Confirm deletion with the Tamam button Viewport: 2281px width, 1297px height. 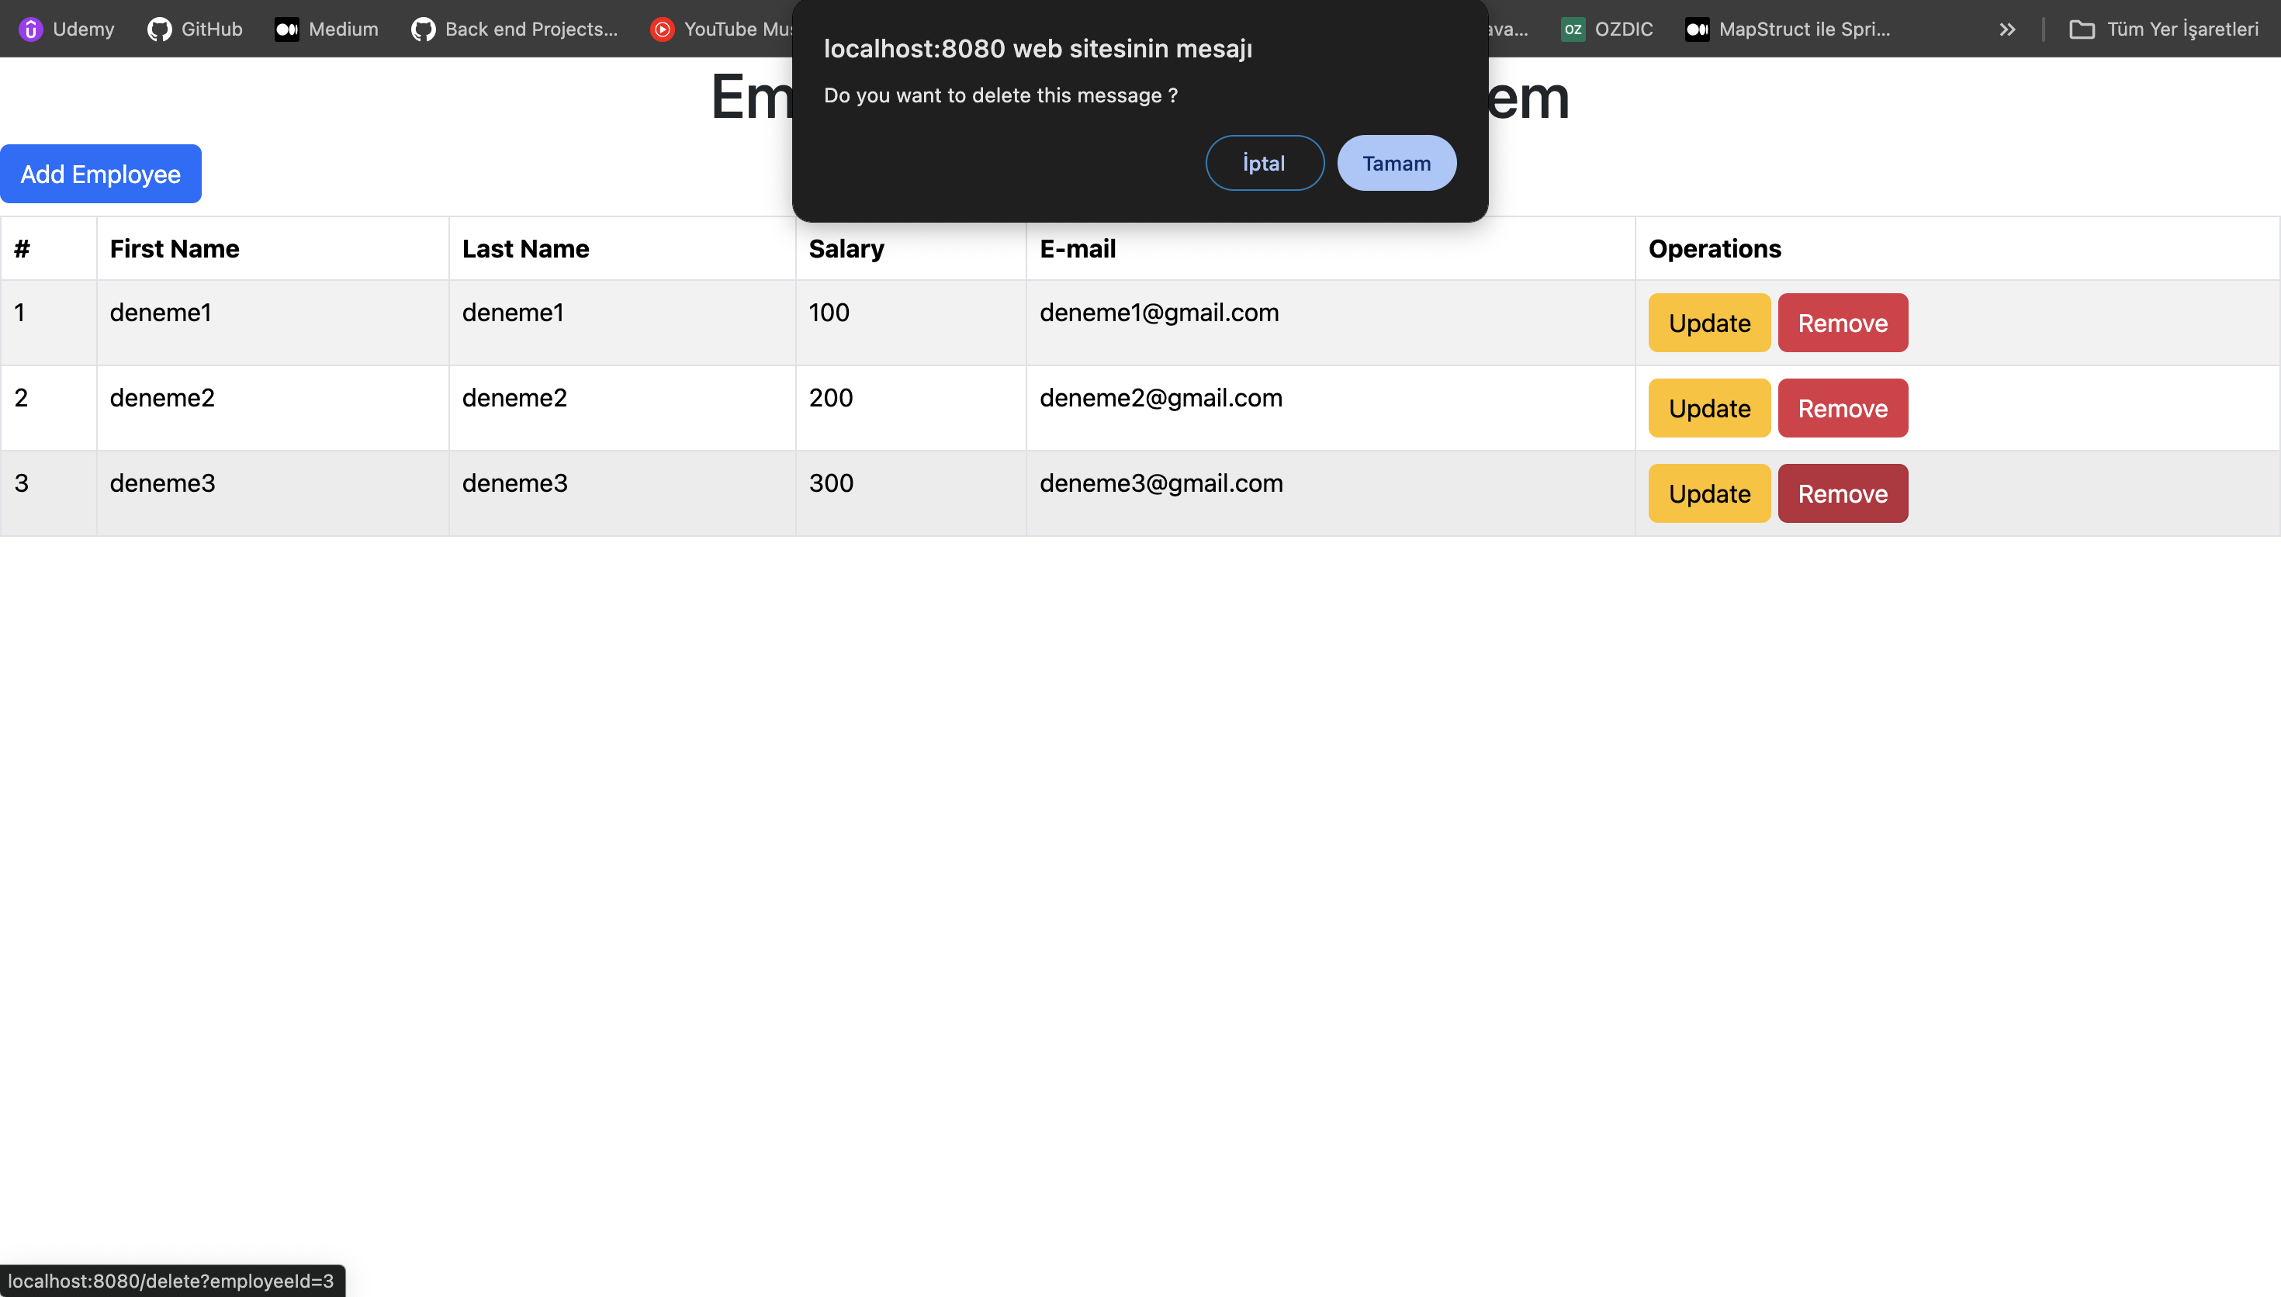coord(1396,163)
